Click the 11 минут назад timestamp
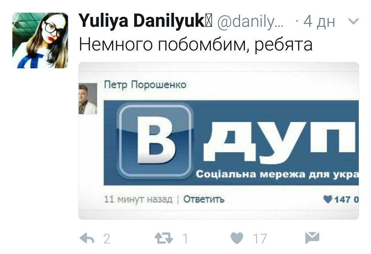 coord(138,199)
